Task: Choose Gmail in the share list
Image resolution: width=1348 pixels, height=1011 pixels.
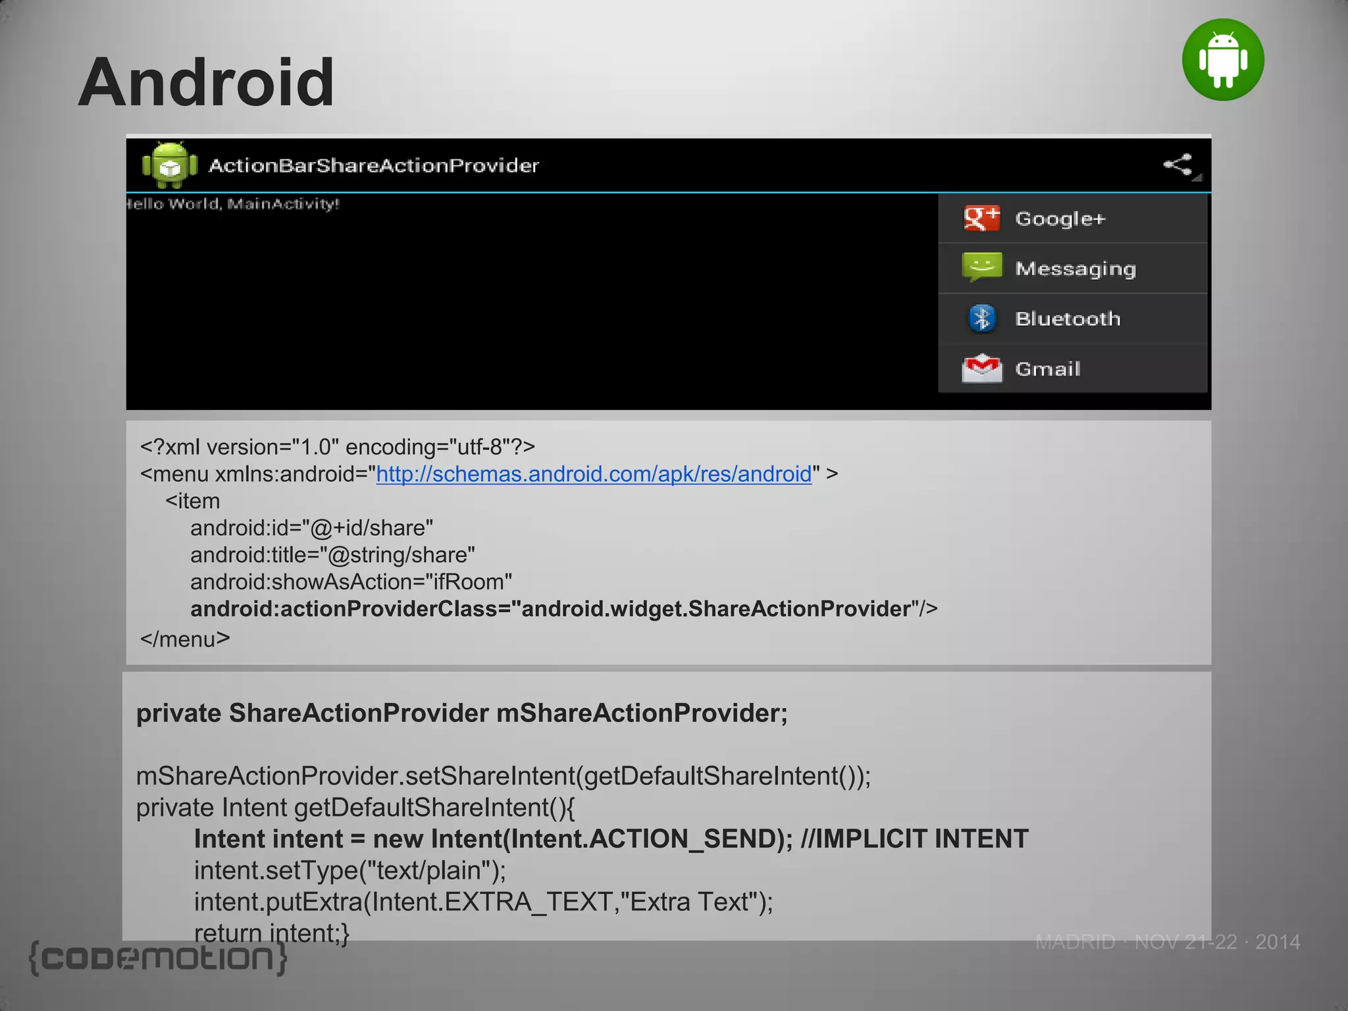Action: pyautogui.click(x=1073, y=369)
